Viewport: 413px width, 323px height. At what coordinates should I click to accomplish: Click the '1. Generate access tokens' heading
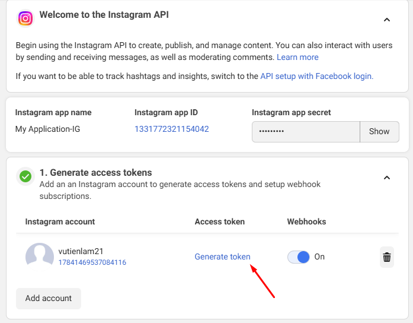(95, 173)
